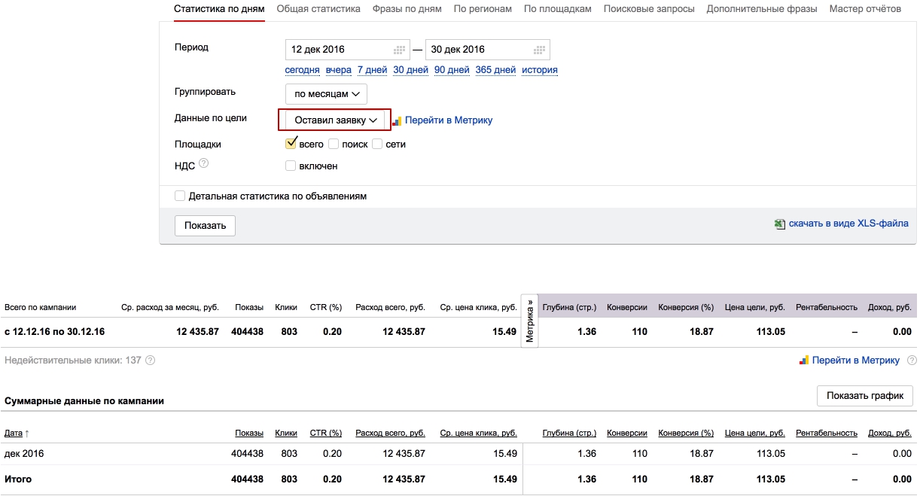The image size is (920, 496).
Task: Sort lower table by Доход, руб. column
Action: point(890,433)
